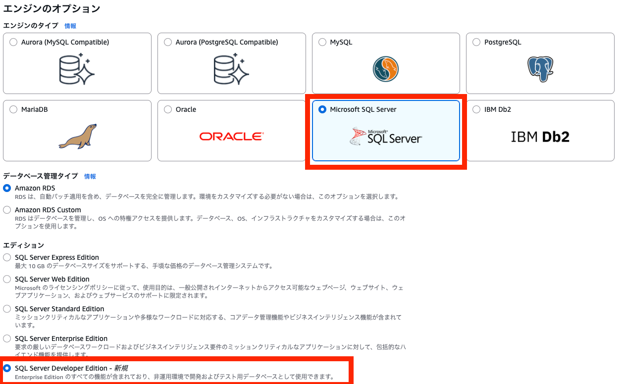Choose SQL Server Standard Edition
622x384 pixels.
click(7, 309)
